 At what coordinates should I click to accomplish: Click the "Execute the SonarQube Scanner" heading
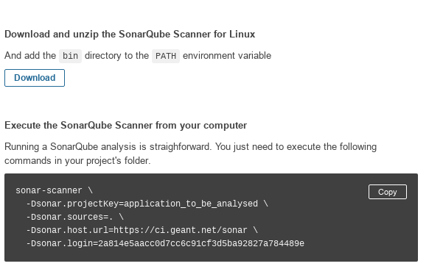click(x=125, y=126)
